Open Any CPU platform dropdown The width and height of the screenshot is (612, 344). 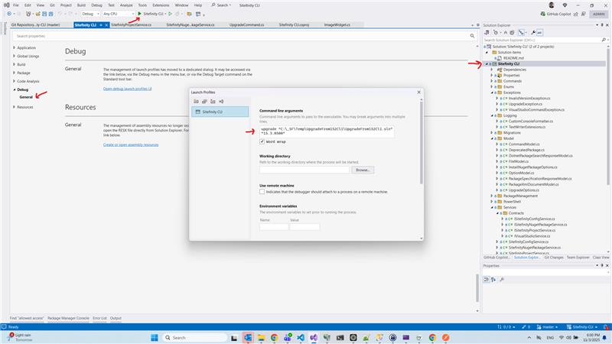click(x=119, y=14)
